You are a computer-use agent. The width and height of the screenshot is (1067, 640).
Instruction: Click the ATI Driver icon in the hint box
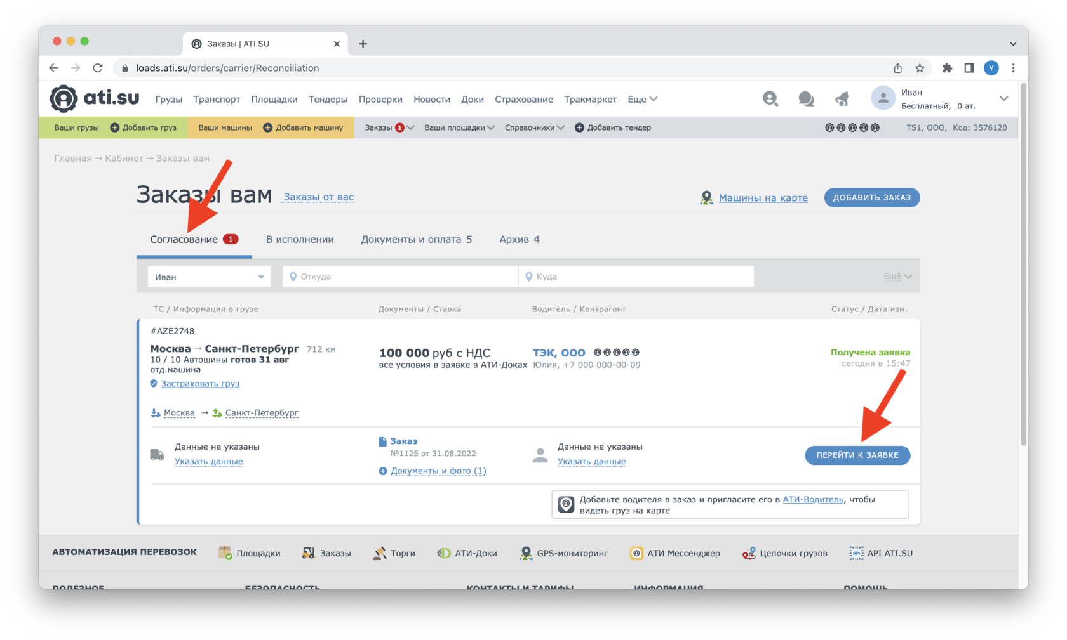point(566,504)
